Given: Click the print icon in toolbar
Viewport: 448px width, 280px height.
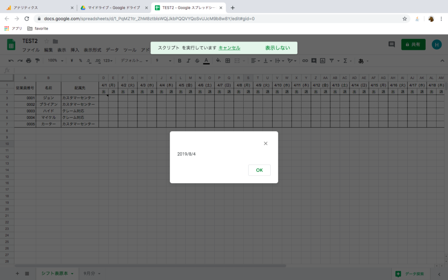Looking at the screenshot, I should (28, 61).
